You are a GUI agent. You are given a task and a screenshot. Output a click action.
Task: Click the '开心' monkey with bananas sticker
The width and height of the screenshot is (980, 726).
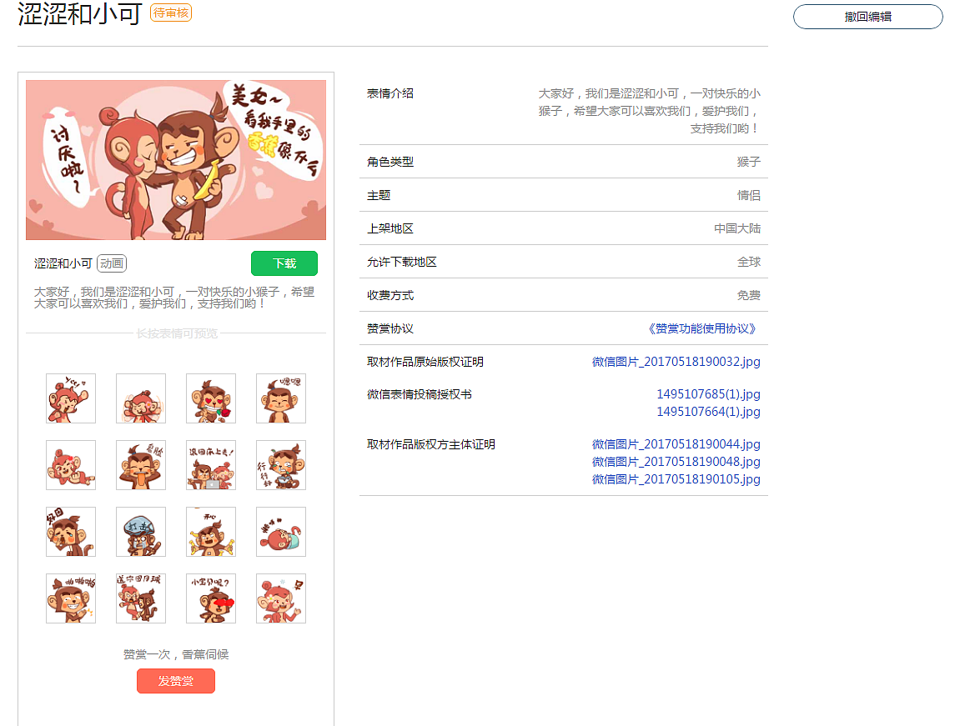(x=211, y=532)
